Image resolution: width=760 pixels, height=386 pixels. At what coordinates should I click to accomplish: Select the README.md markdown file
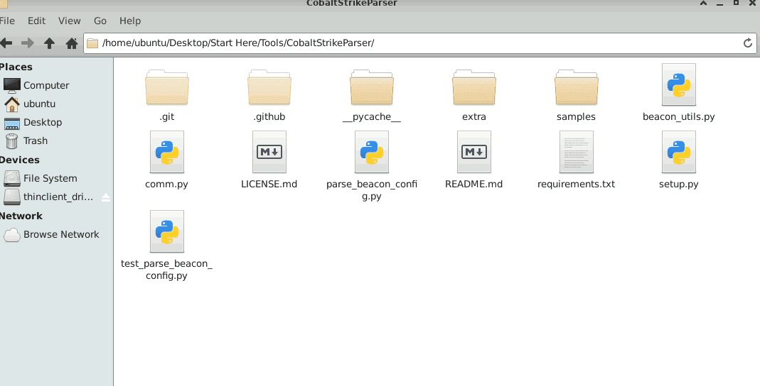tap(474, 160)
